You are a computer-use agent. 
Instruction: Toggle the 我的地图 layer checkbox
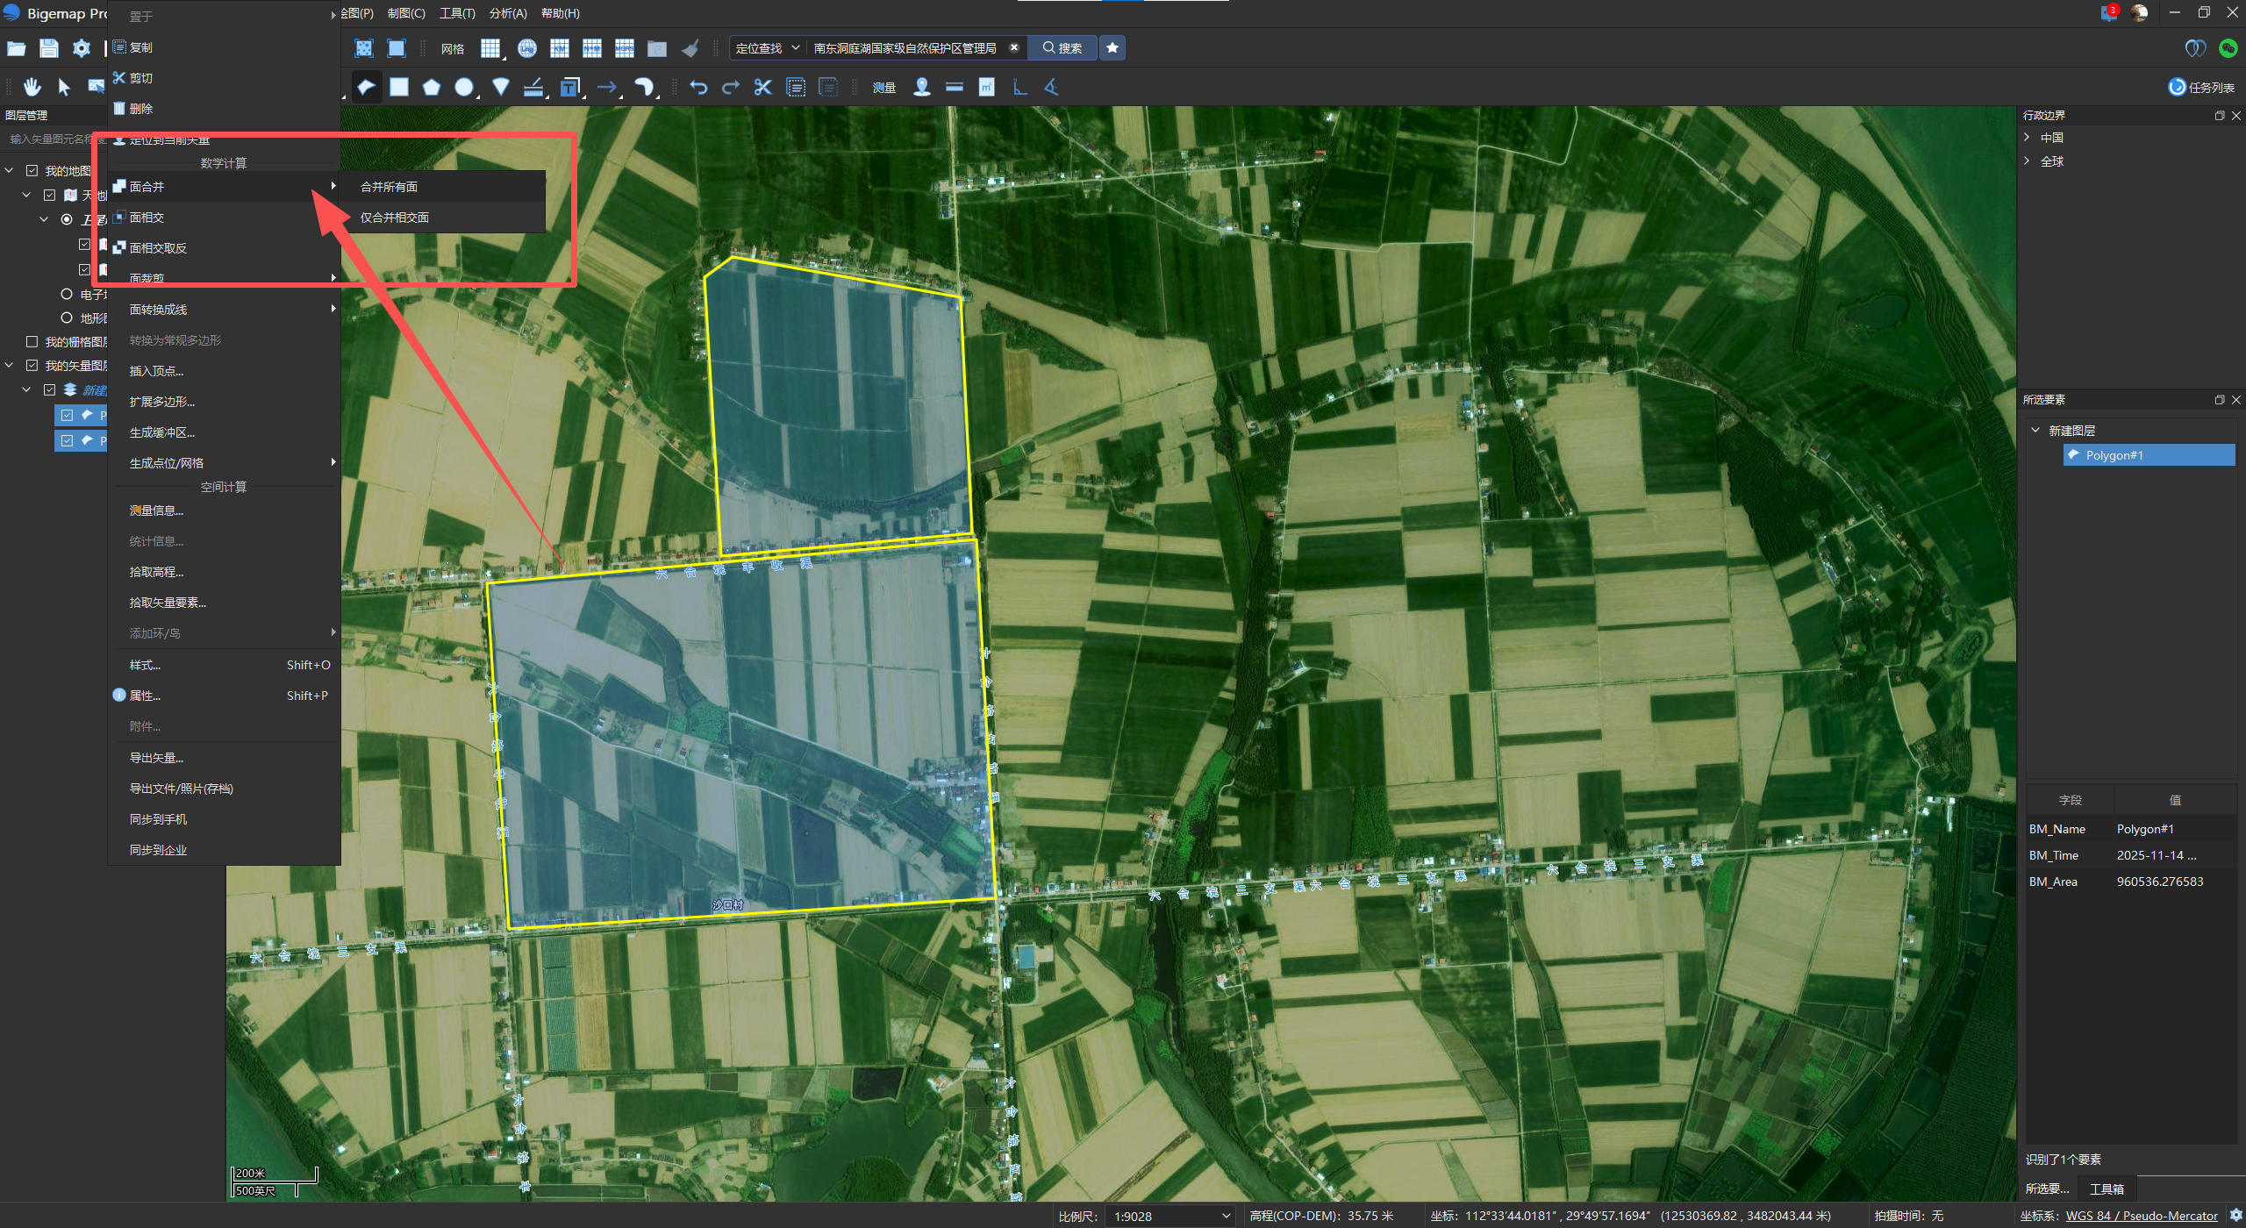32,170
